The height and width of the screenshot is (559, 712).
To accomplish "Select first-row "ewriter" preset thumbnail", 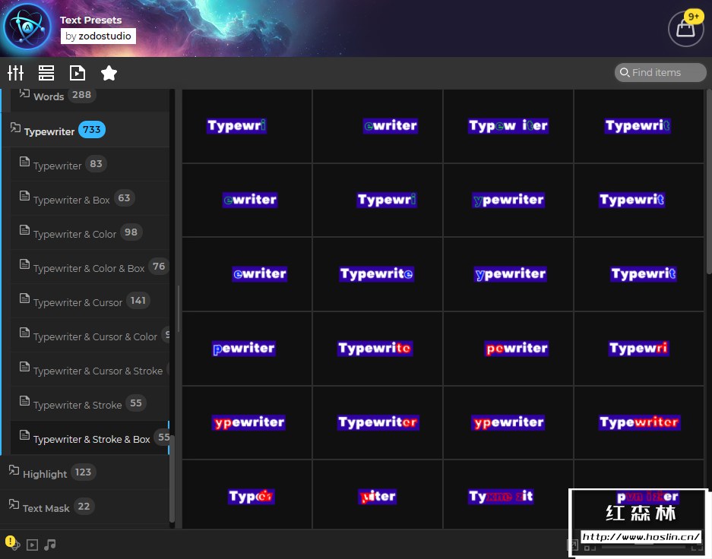I will [378, 126].
